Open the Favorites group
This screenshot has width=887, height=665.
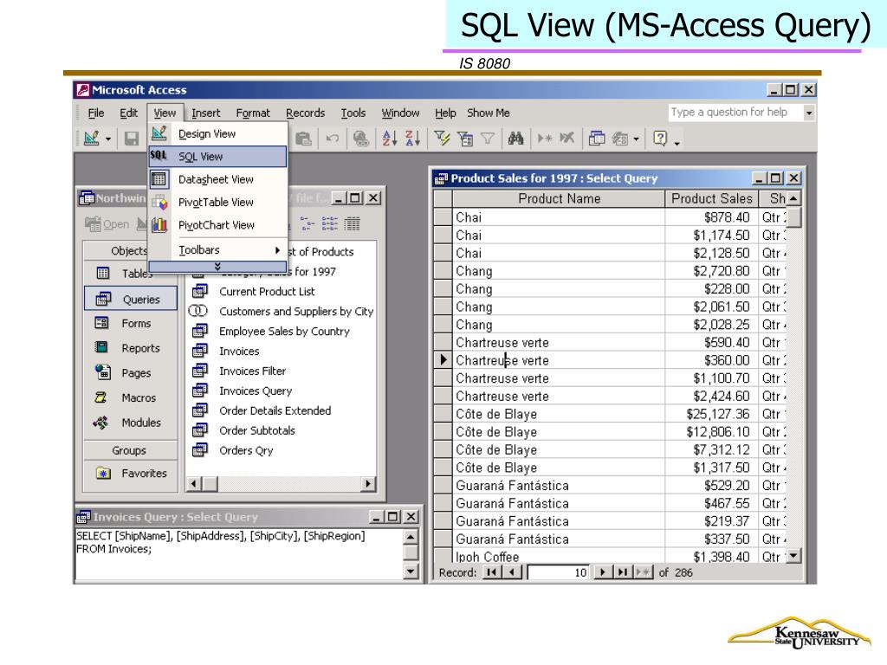click(131, 474)
